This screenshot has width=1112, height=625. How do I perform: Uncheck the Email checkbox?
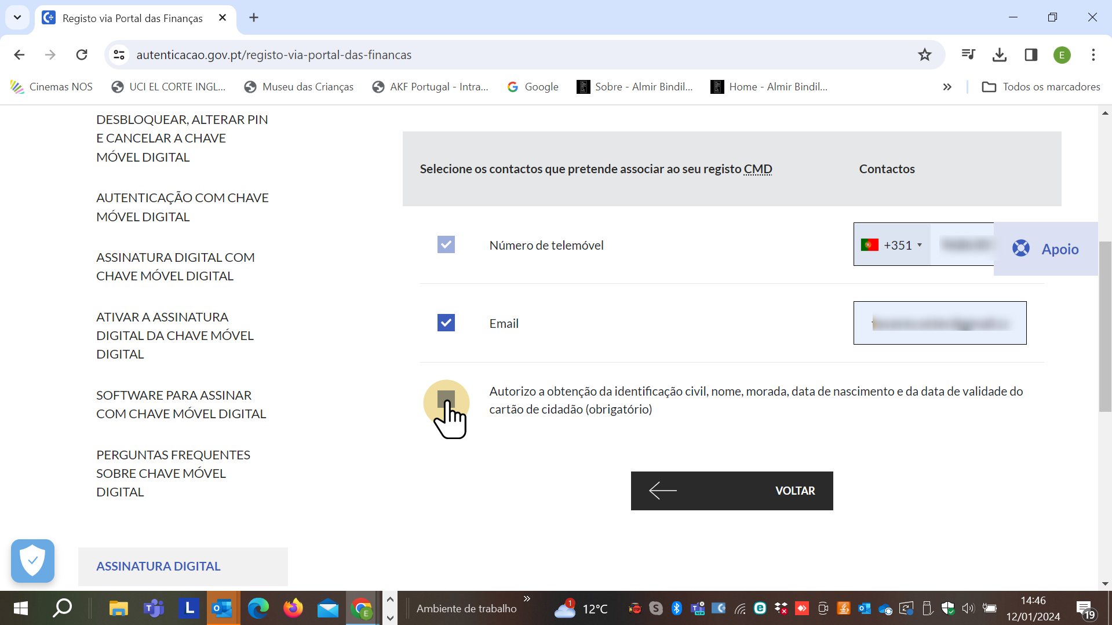pos(446,323)
